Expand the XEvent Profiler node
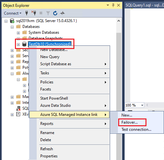This screenshot has height=160, width=164. tap(12, 115)
